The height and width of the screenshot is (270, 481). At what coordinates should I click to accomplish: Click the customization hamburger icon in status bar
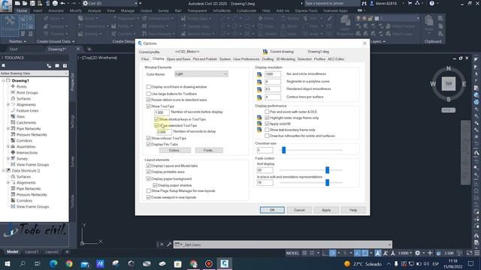coord(476,253)
